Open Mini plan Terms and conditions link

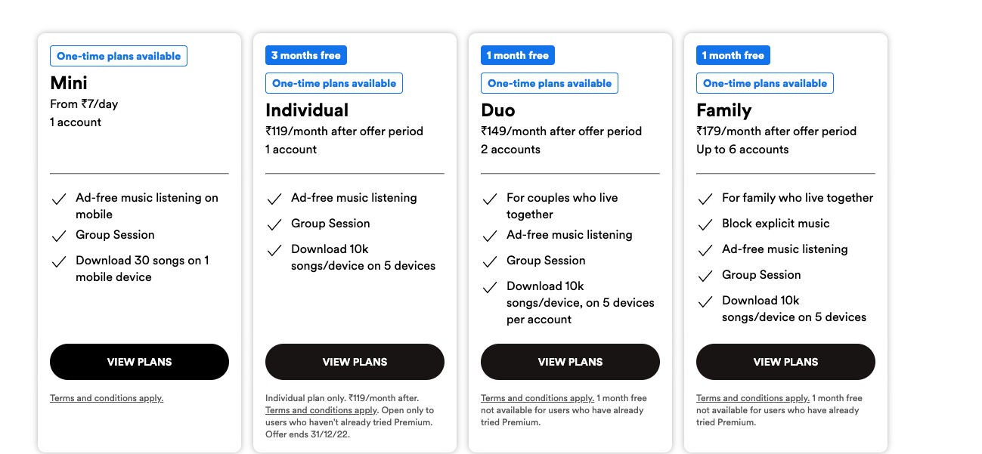point(107,398)
